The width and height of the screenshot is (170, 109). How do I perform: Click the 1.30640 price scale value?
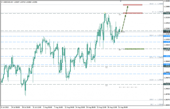[167, 61]
